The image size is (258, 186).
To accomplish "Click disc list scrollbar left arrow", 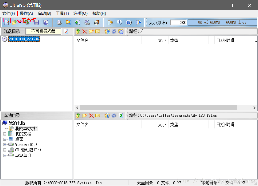I will tap(77, 108).
